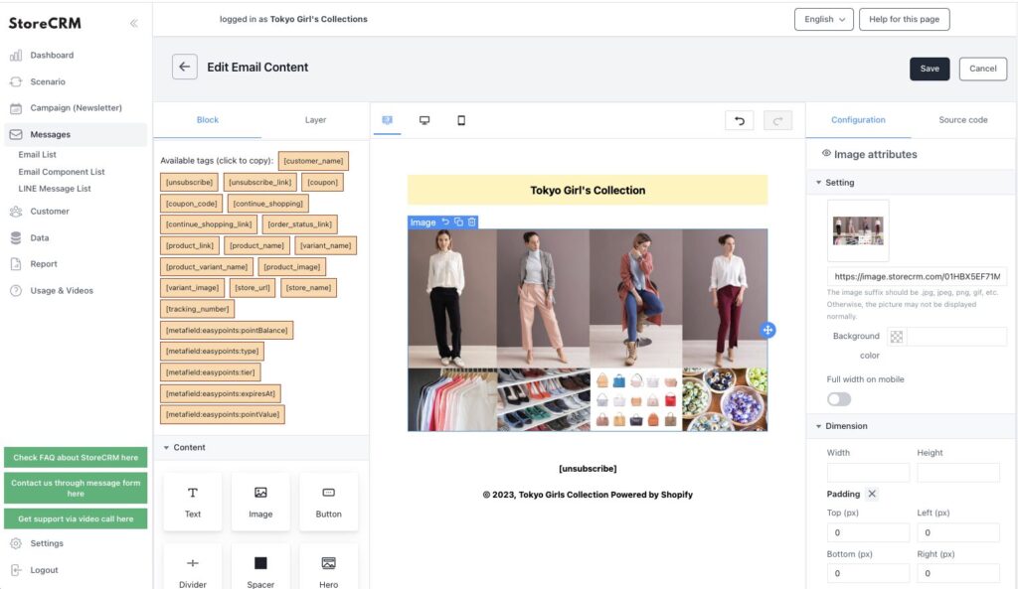Click Get support via video call

pyautogui.click(x=76, y=518)
